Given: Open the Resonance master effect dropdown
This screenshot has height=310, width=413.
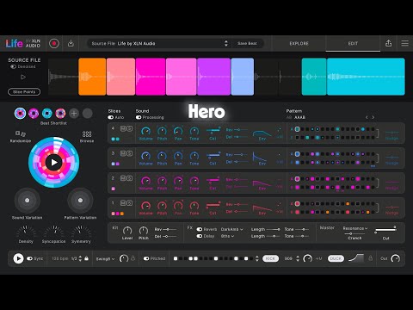Looking at the screenshot, I should [355, 228].
